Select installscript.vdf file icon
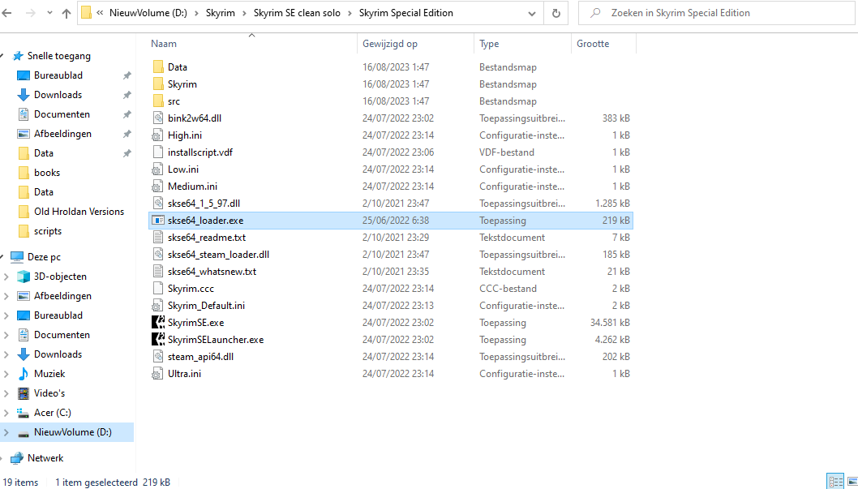Image resolution: width=858 pixels, height=489 pixels. pos(158,152)
